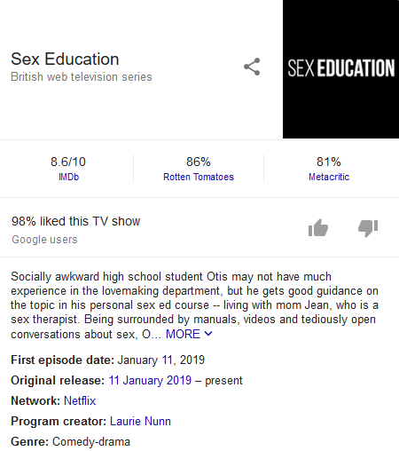399x451 pixels.
Task: Open the Sex Education logo thumbnail
Action: click(x=340, y=69)
